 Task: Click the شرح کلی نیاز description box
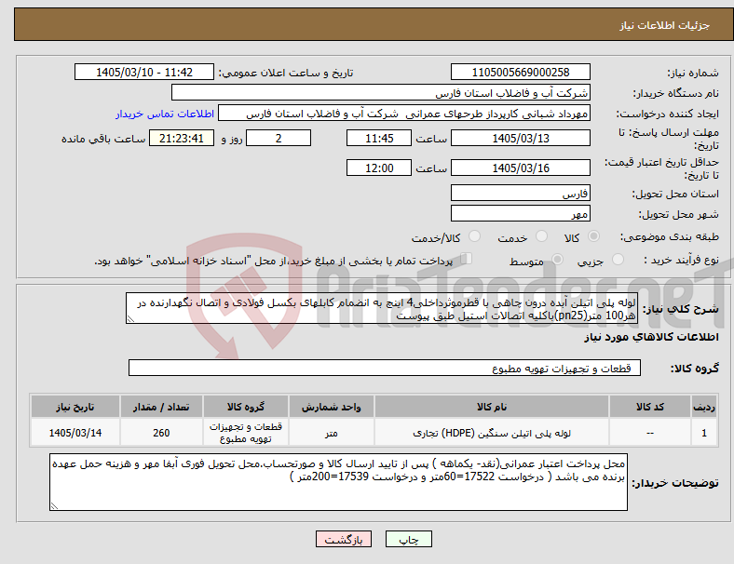click(x=382, y=309)
